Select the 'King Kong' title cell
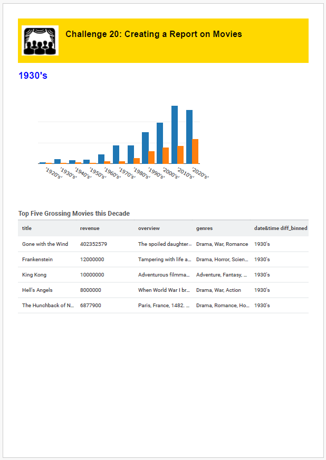 (34, 274)
